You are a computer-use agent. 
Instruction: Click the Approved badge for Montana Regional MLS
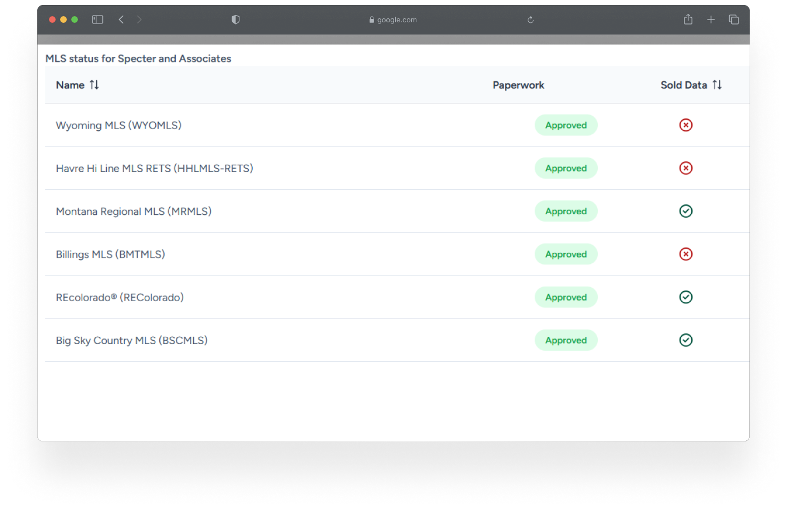click(x=566, y=211)
